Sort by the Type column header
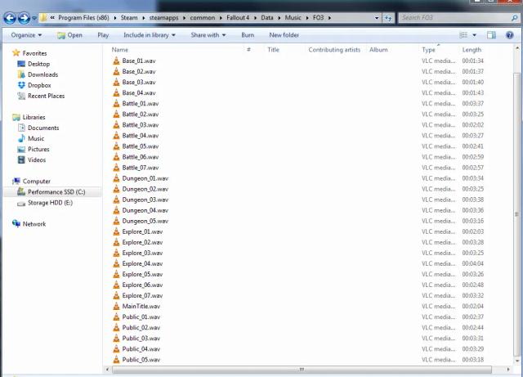The height and width of the screenshot is (377, 523). coord(428,50)
